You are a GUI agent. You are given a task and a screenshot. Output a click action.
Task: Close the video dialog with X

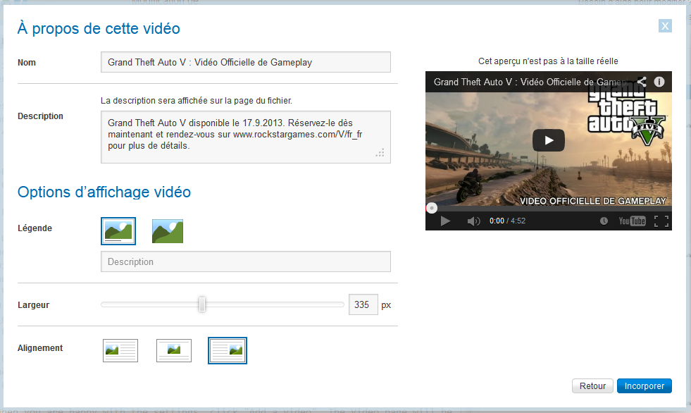pyautogui.click(x=665, y=26)
